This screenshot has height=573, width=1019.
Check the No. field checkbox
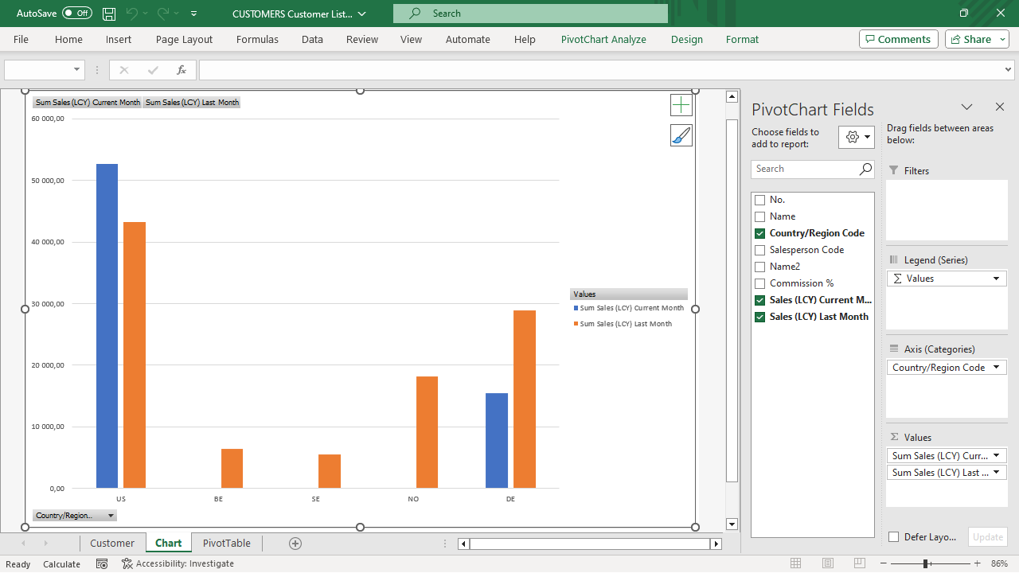pyautogui.click(x=759, y=200)
